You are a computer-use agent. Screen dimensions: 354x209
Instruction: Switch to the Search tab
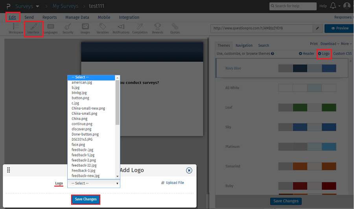tap(264, 46)
